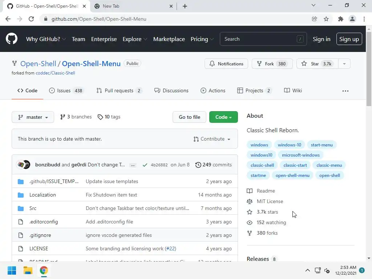Open the .github/ISSUE_TEMP folder icon
372x279 pixels.
point(21,182)
